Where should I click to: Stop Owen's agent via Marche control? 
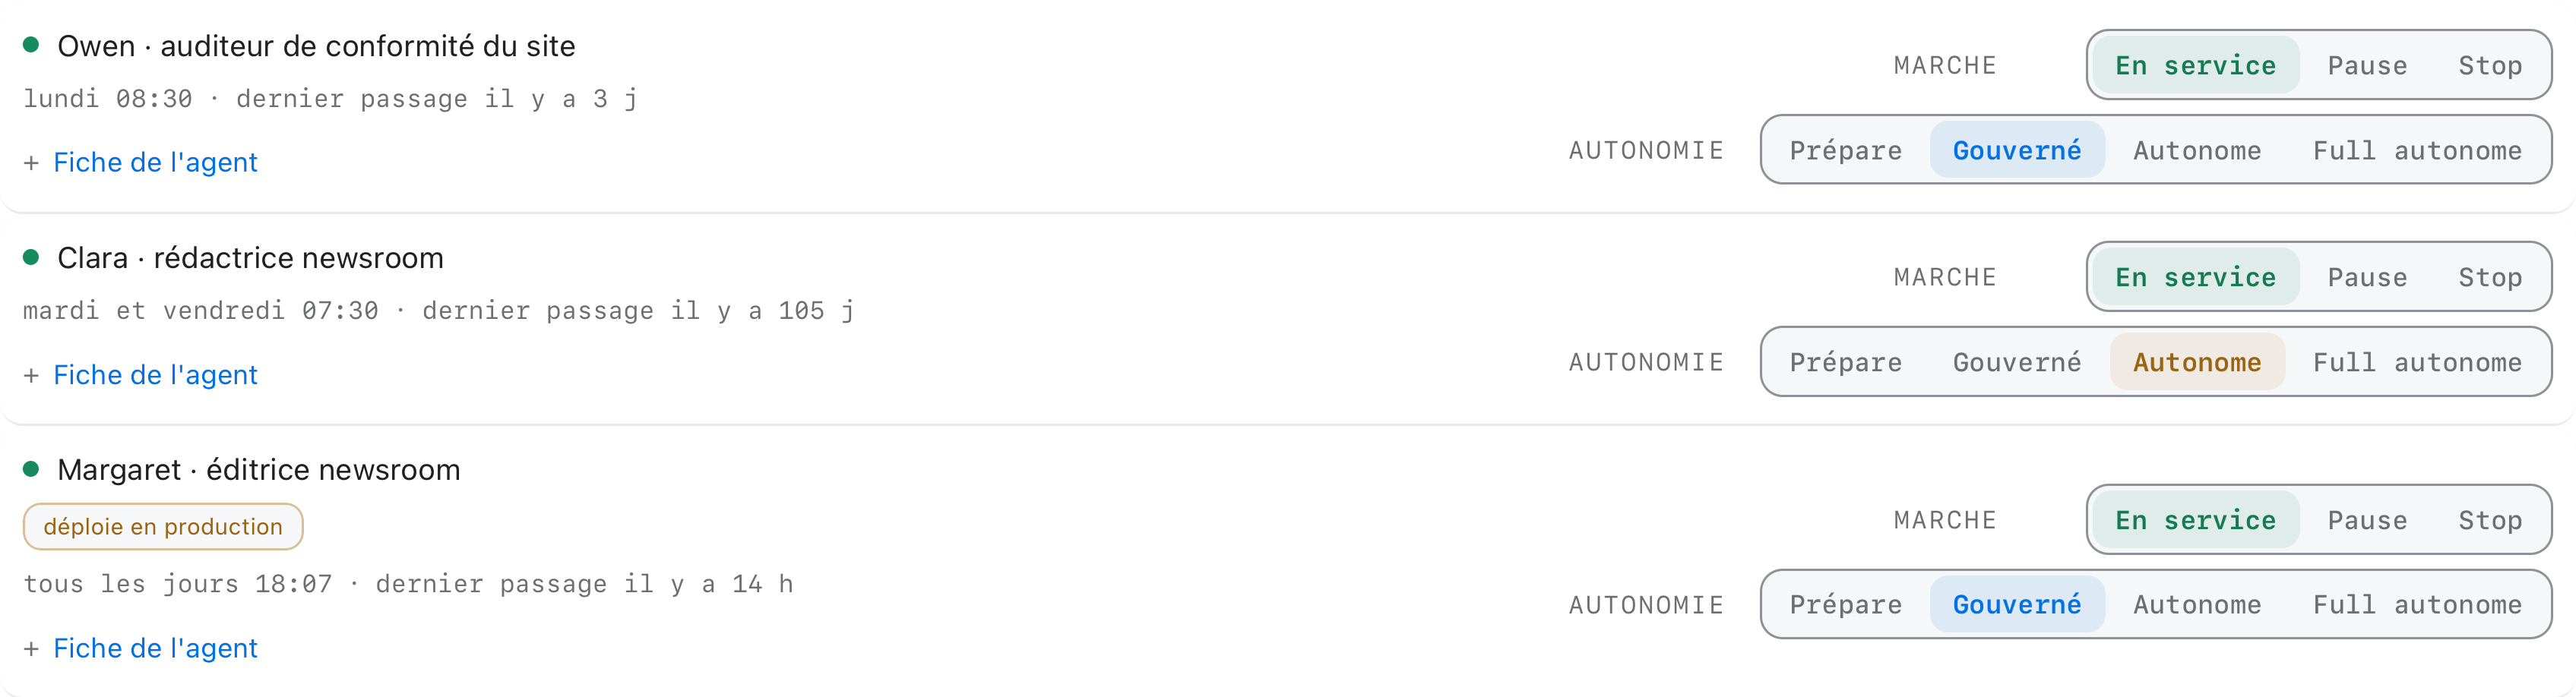click(2490, 66)
